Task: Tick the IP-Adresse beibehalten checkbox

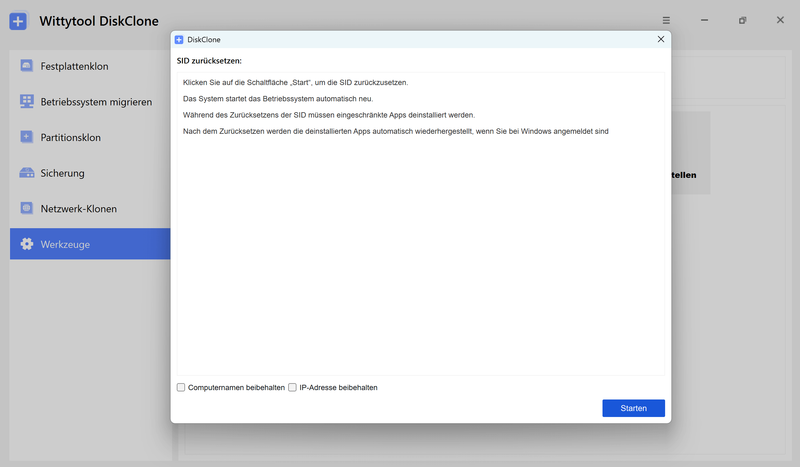Action: coord(292,387)
